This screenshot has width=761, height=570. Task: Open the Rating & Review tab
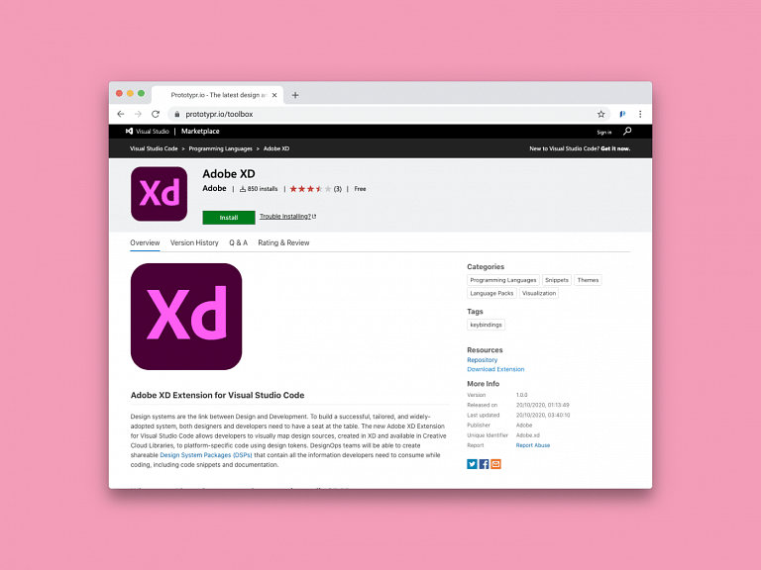click(283, 242)
